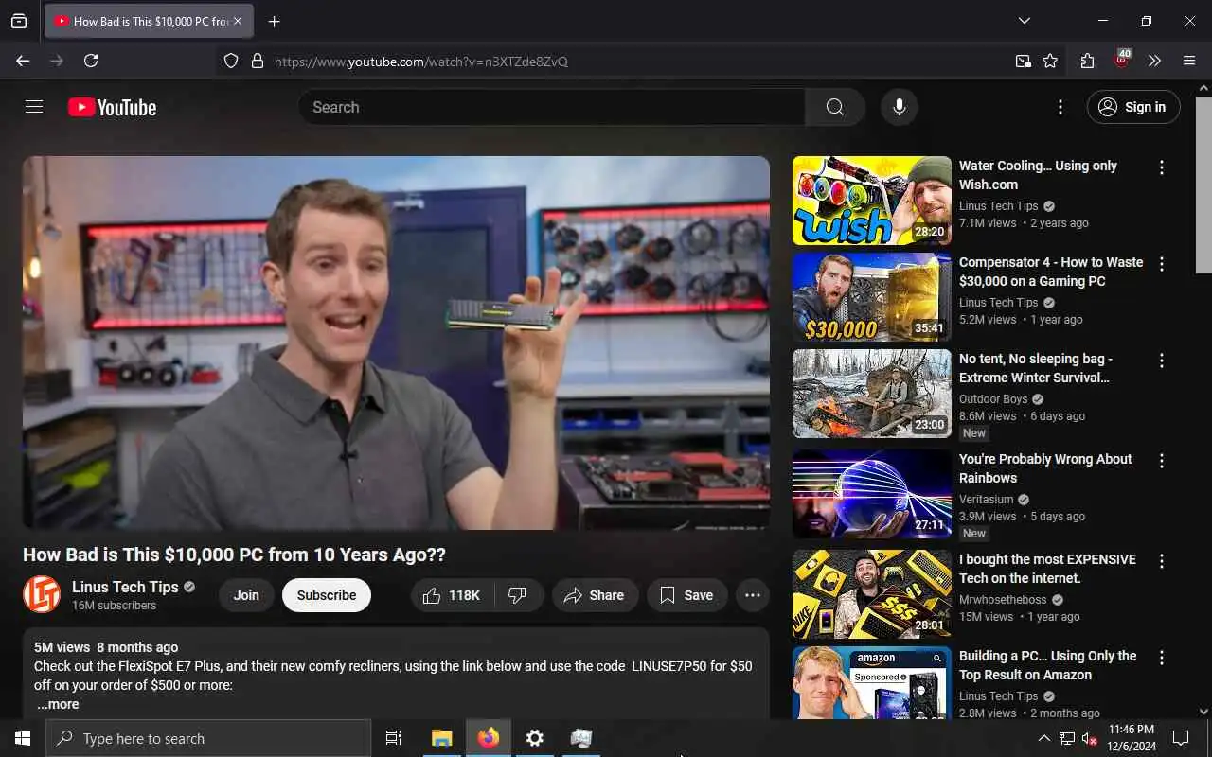Start voice search with the microphone icon
This screenshot has height=757, width=1212.
[900, 107]
